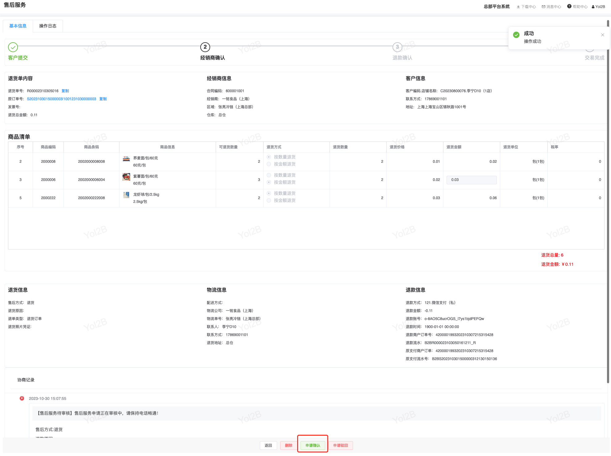This screenshot has height=456, width=611.
Task: Select the 基本信息 tab
Action: click(18, 26)
